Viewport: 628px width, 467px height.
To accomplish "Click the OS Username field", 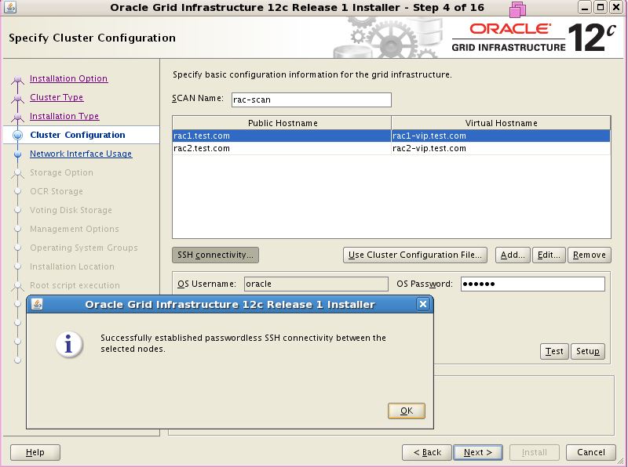I will coord(316,284).
